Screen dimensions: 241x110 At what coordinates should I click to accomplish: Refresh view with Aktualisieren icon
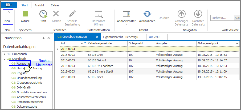coord(147,14)
